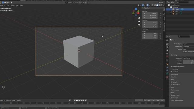
Task: Click the pan hand icon in the viewport
Action: [x=139, y=21]
